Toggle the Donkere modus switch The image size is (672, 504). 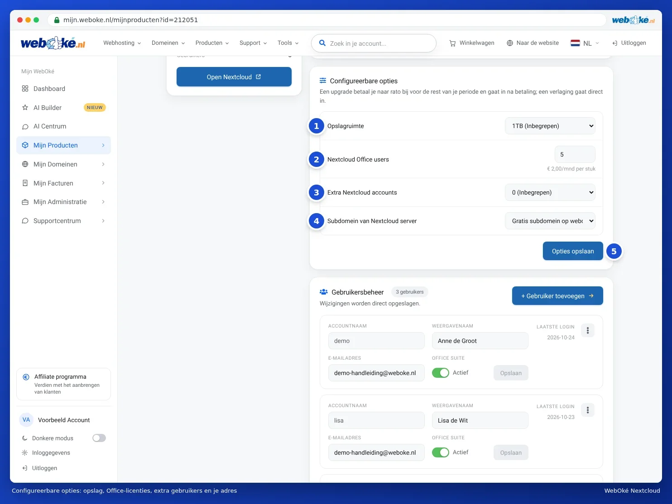[99, 438]
